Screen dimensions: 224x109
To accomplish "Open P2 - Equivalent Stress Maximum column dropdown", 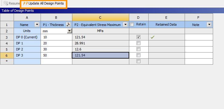I will (125, 25).
